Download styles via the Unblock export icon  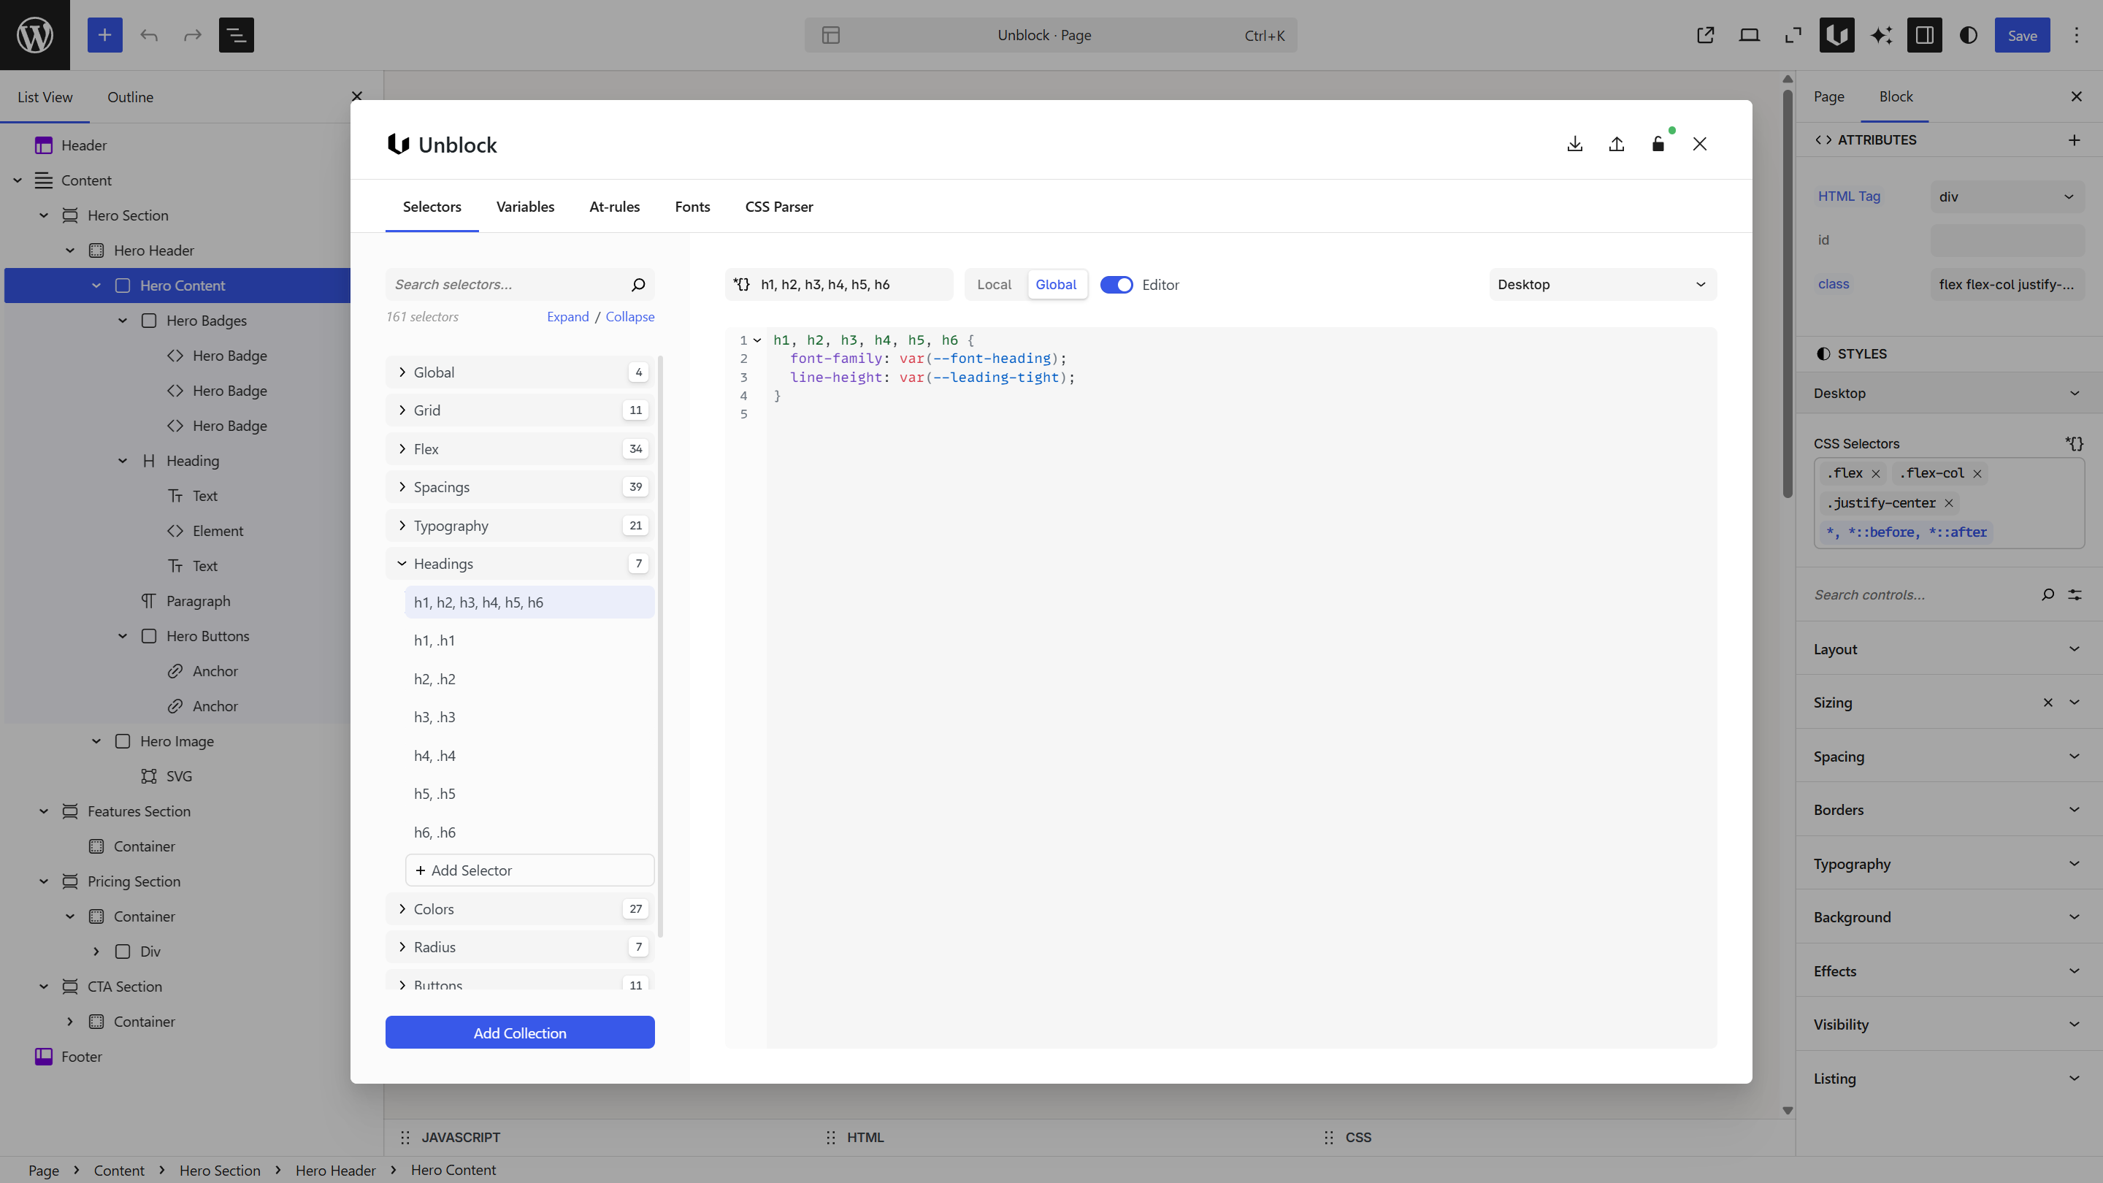[1575, 144]
